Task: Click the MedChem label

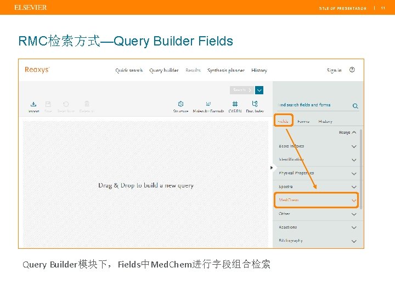Action: [x=289, y=200]
